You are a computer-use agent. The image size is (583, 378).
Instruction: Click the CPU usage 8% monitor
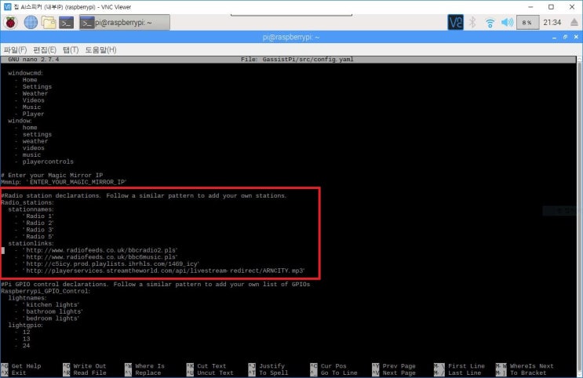[x=527, y=23]
